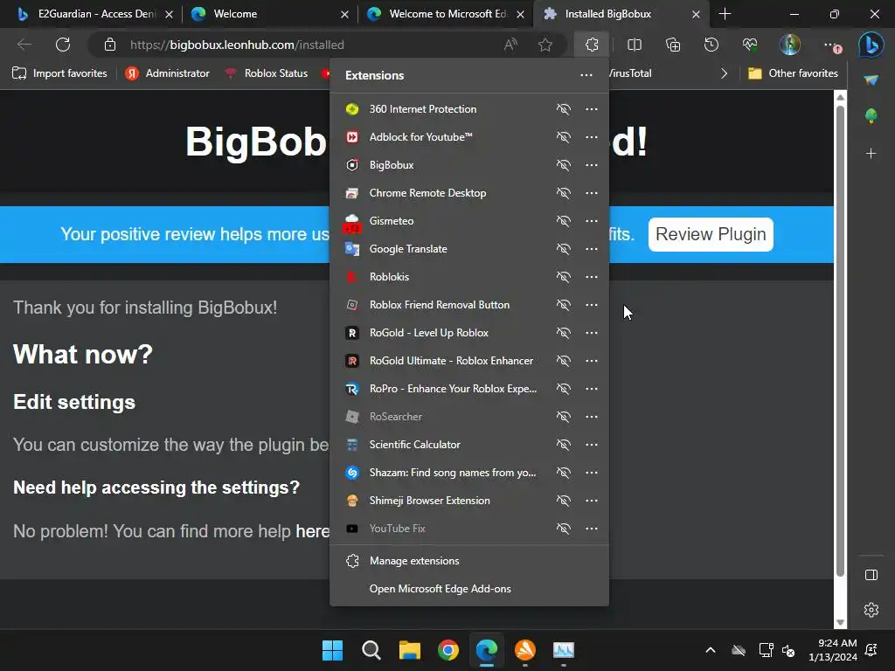Open the Bing Copilot sidebar icon
The width and height of the screenshot is (895, 671).
(x=871, y=45)
